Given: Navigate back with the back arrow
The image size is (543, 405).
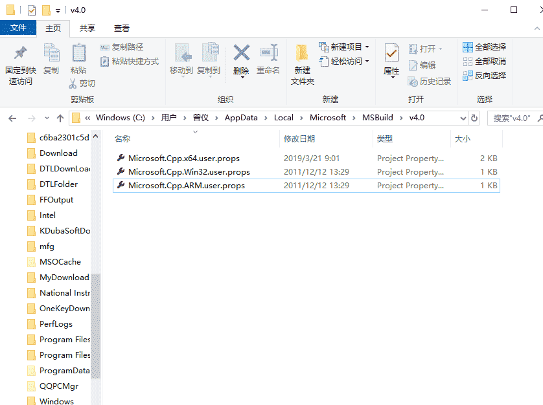Looking at the screenshot, I should pyautogui.click(x=12, y=117).
